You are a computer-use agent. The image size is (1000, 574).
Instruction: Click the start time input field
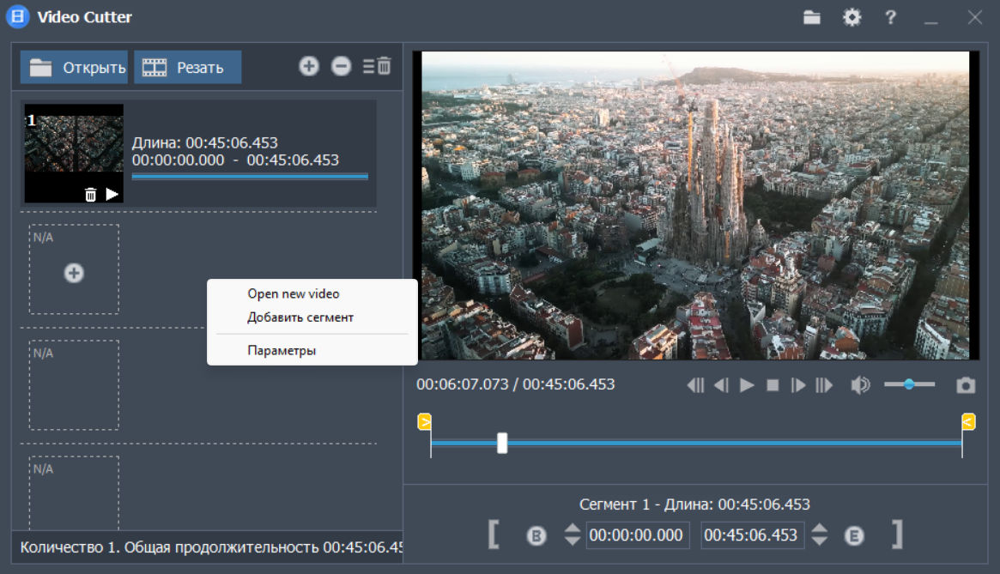(x=637, y=535)
